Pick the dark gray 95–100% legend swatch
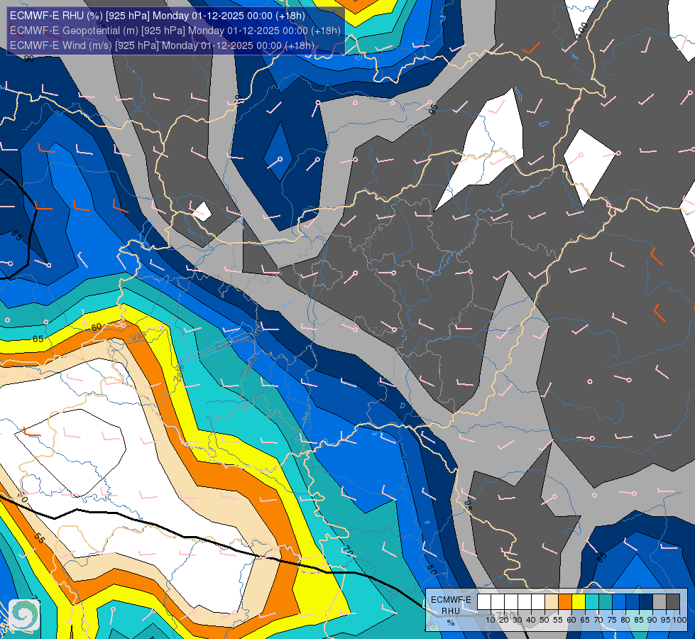Viewport: 695px width, 639px height. (673, 602)
